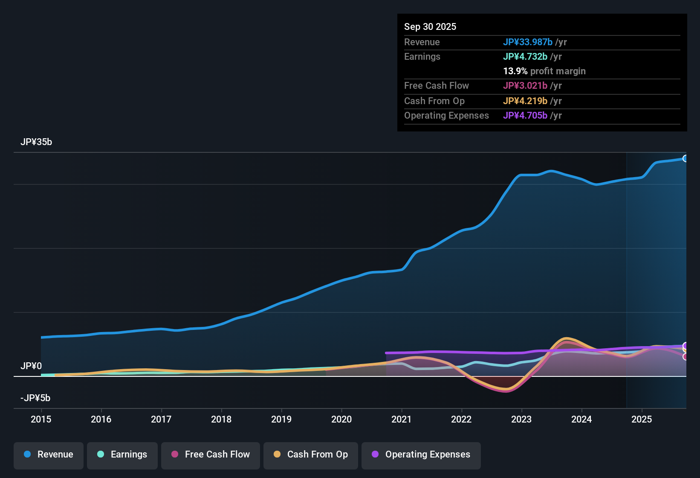Viewport: 700px width, 478px height.
Task: Toggle the Revenue series visibility
Action: coord(48,455)
